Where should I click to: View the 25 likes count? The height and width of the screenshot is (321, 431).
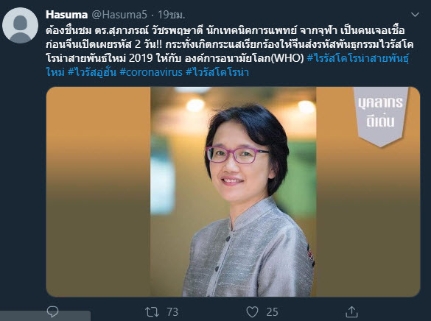pos(272,312)
